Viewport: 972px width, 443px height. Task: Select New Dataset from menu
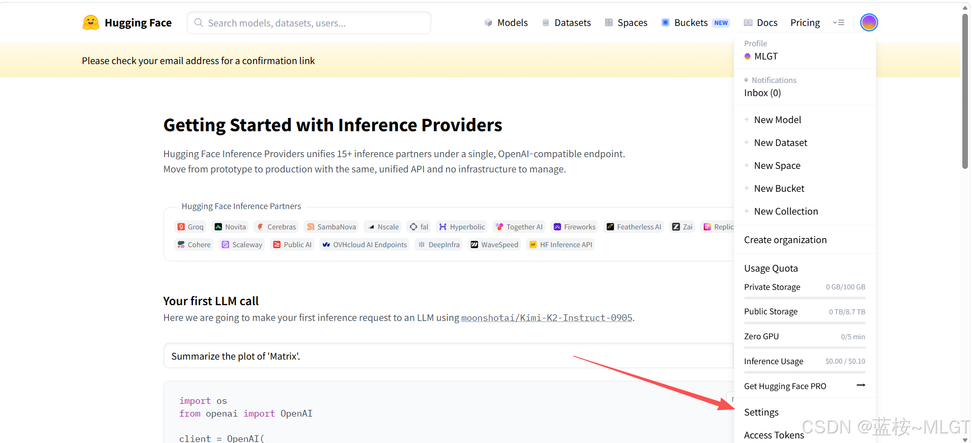(781, 143)
